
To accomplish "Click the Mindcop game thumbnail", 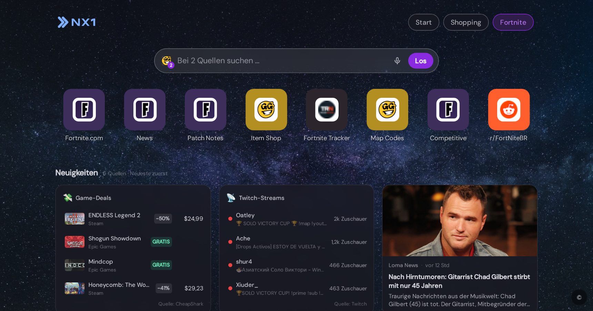I will coord(74,265).
